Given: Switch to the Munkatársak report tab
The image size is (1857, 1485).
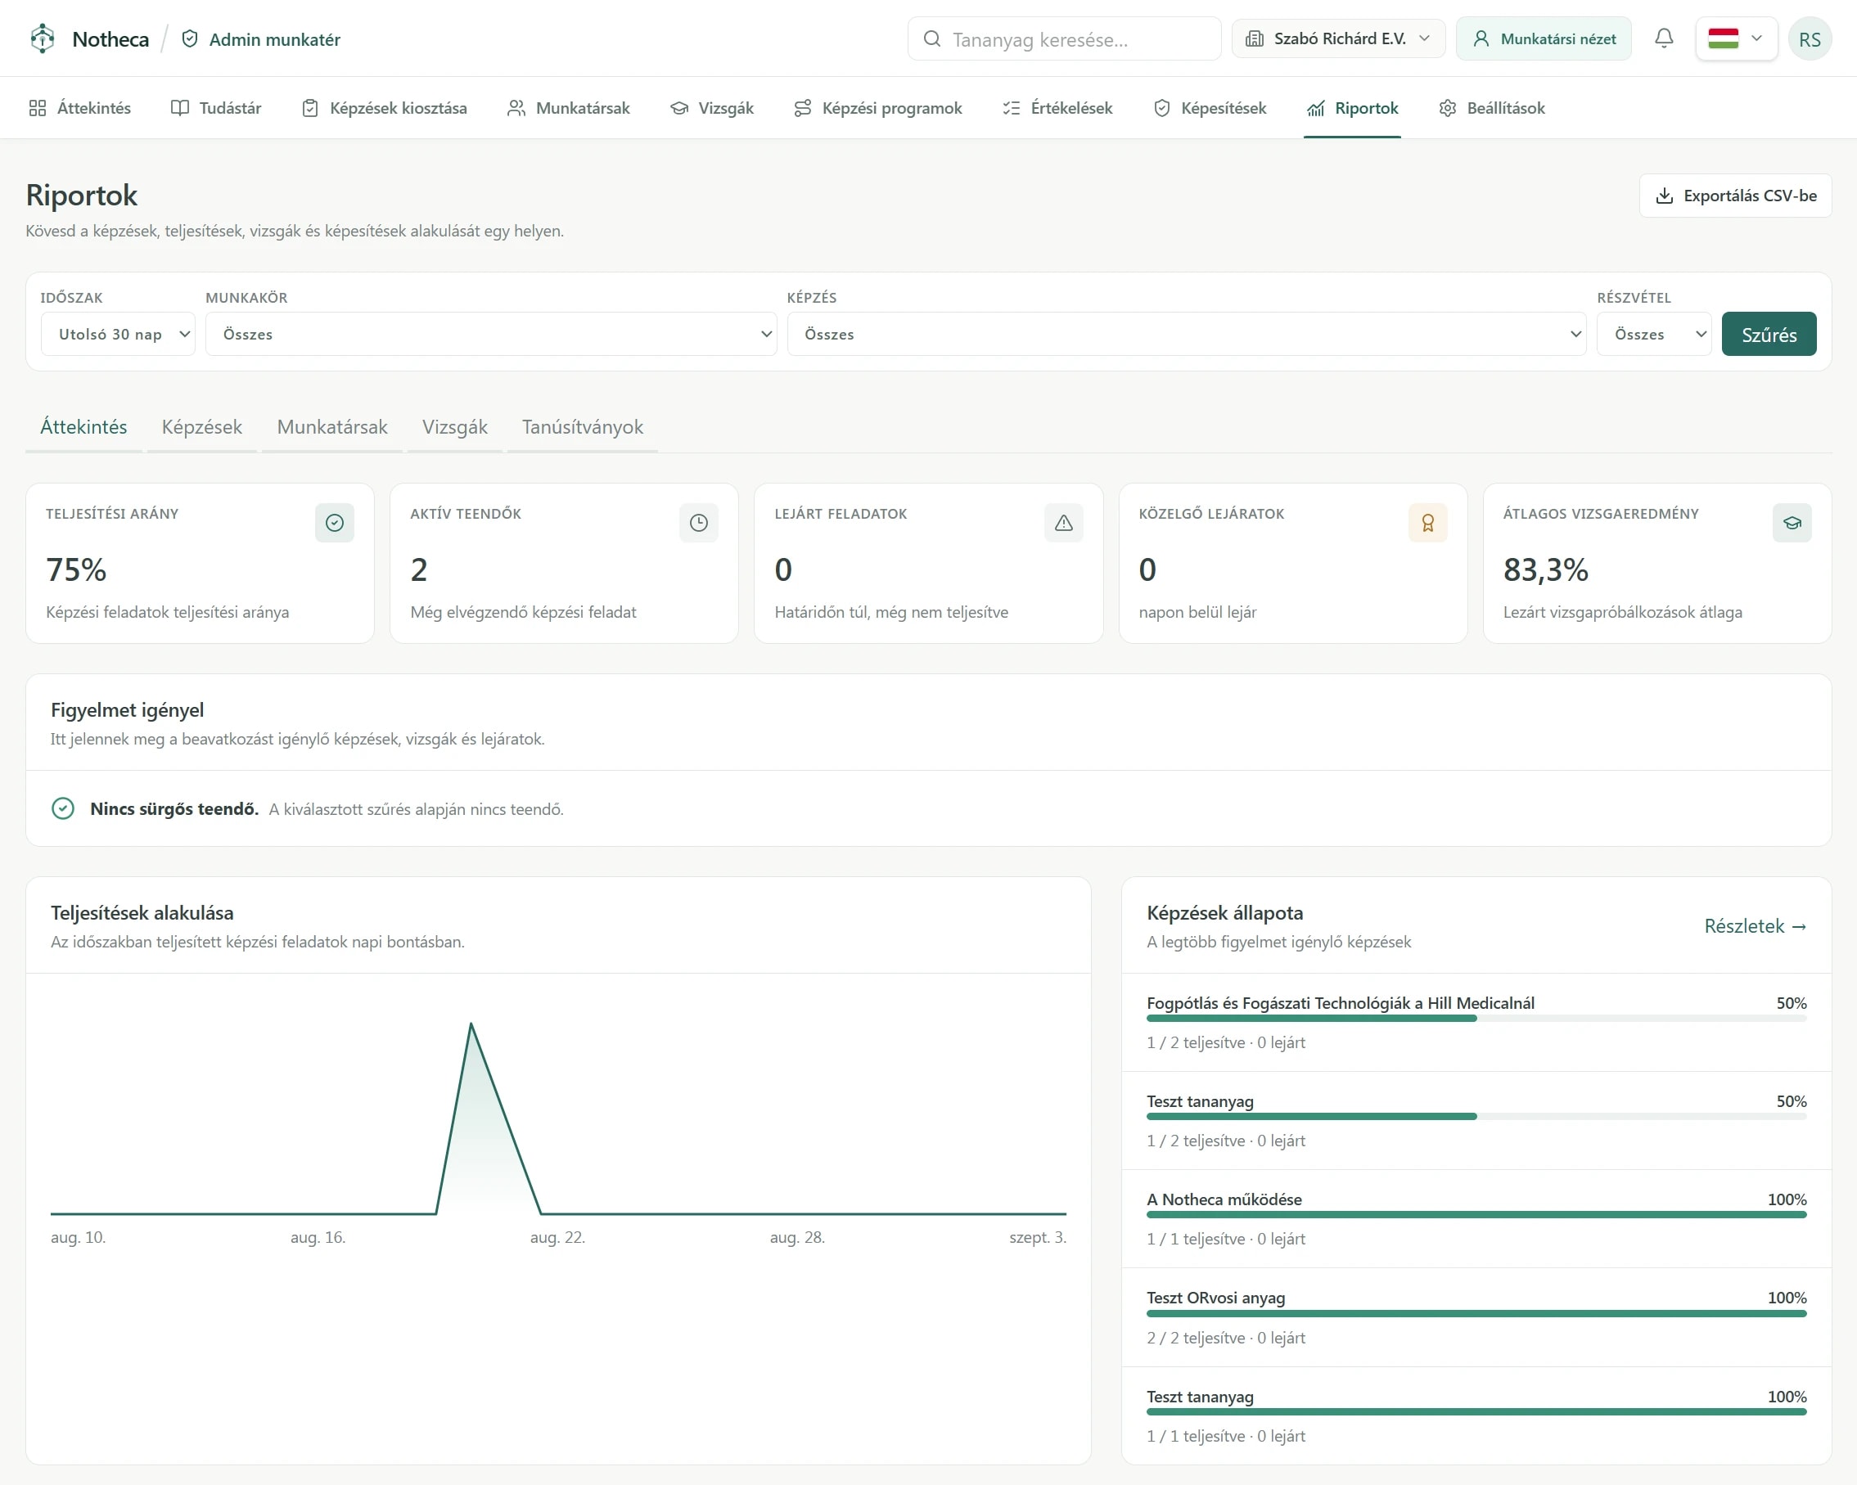Looking at the screenshot, I should click(331, 427).
